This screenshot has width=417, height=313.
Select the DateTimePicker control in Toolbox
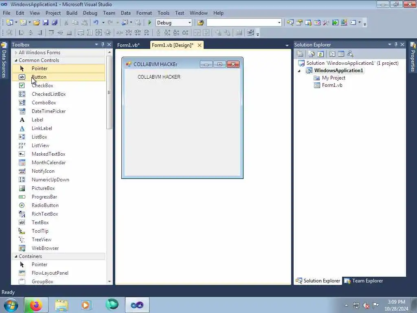coord(58,111)
